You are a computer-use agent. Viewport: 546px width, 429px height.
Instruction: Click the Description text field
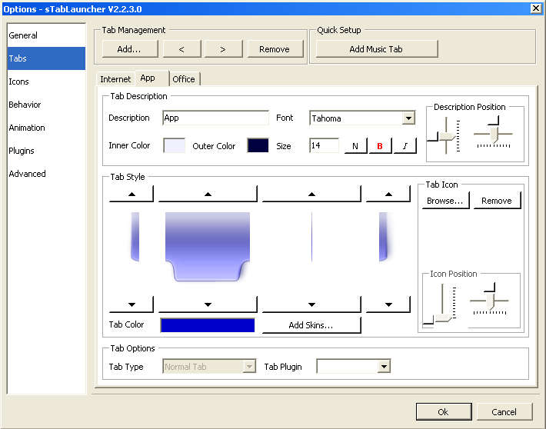[x=215, y=118]
